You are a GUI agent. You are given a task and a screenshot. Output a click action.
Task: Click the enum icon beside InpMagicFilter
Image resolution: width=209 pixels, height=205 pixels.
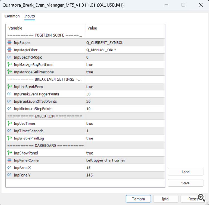9,50
